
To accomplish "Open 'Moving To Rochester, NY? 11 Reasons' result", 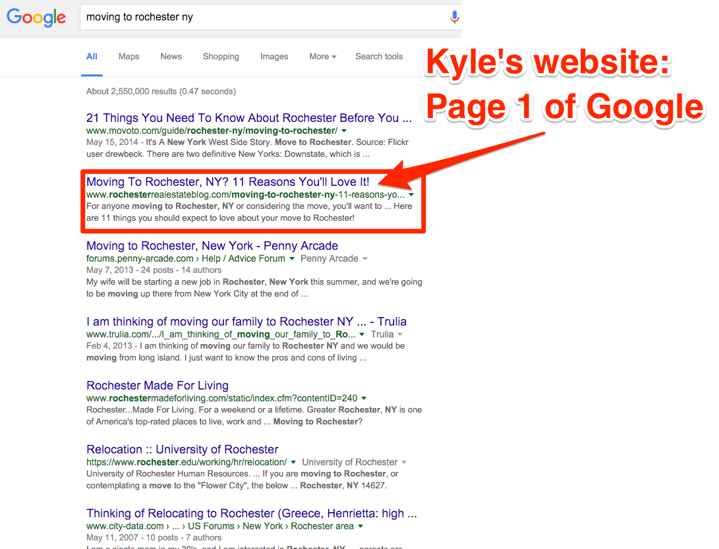I will (228, 182).
